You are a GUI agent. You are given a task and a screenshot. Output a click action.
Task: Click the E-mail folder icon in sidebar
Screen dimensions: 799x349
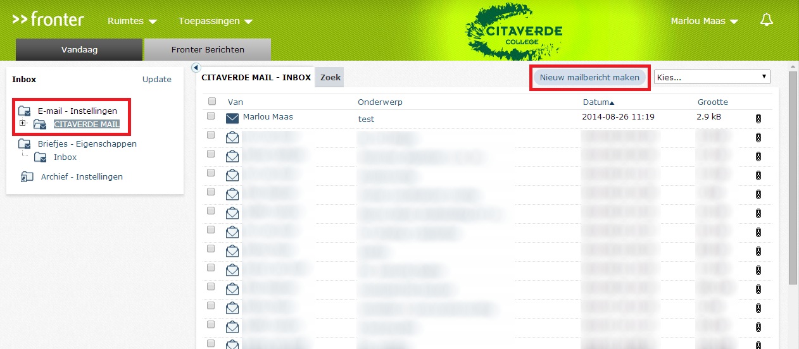[25, 111]
